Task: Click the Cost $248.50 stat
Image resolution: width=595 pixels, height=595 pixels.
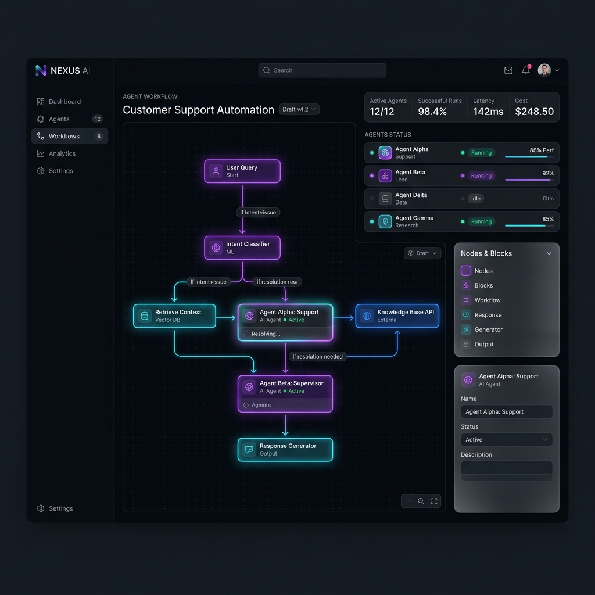Action: 534,107
